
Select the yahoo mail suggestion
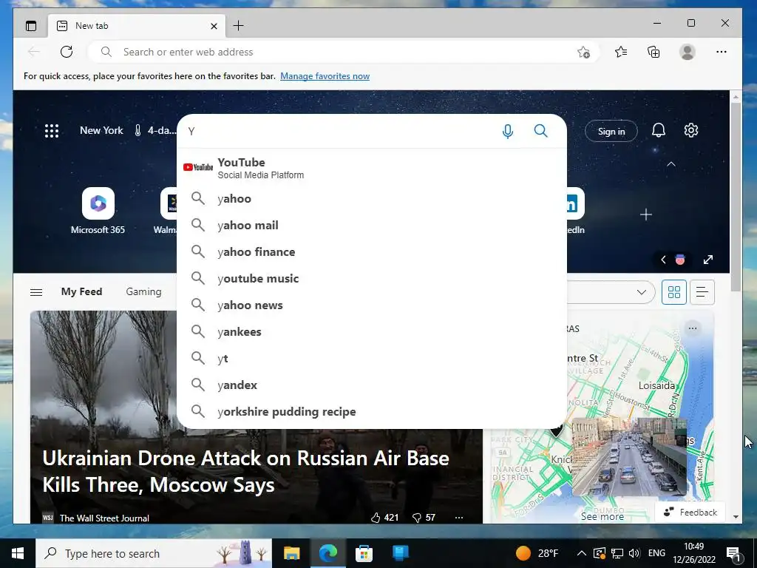point(372,225)
